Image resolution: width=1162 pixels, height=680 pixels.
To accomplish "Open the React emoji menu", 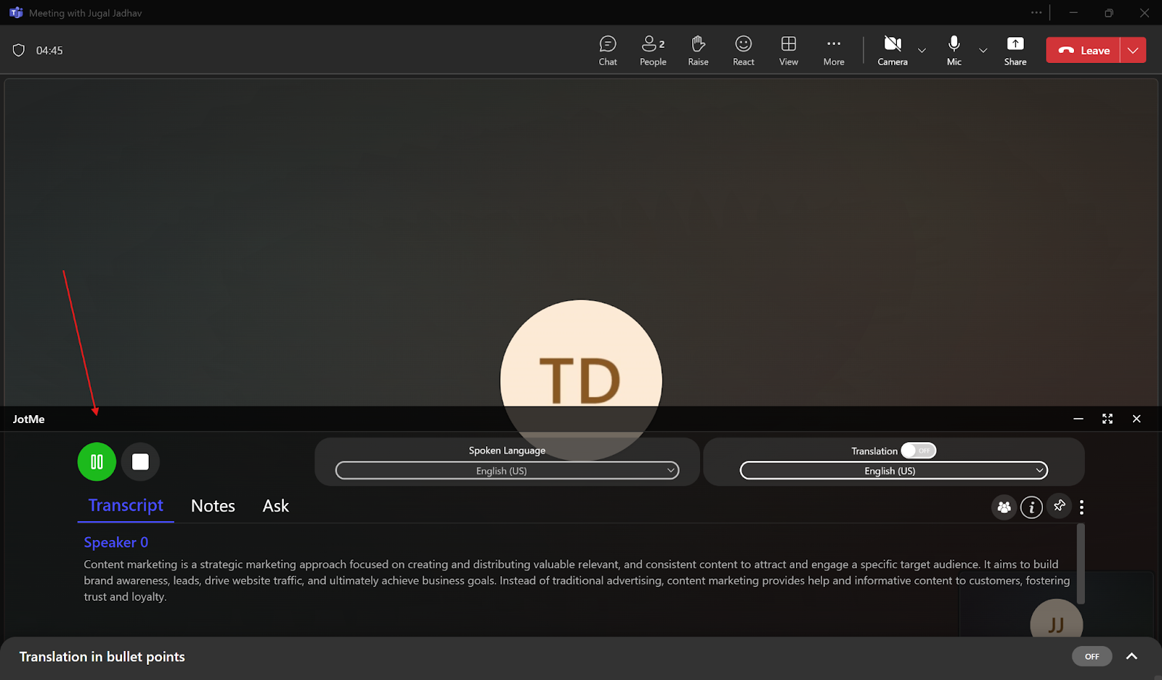I will coord(743,51).
